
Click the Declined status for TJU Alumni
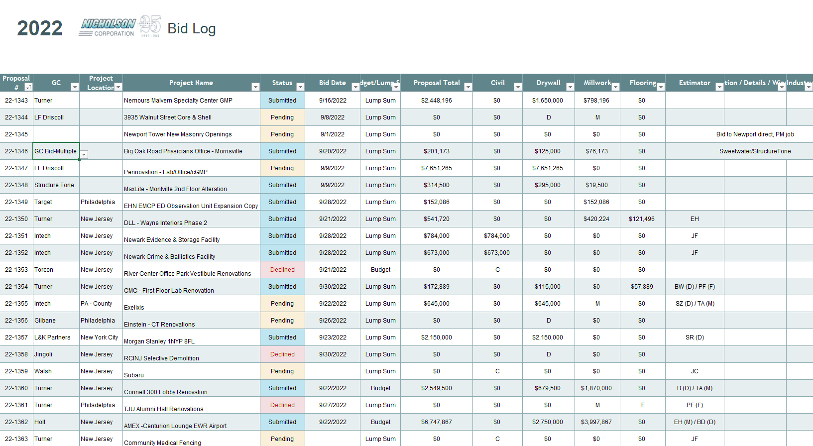[x=282, y=405]
